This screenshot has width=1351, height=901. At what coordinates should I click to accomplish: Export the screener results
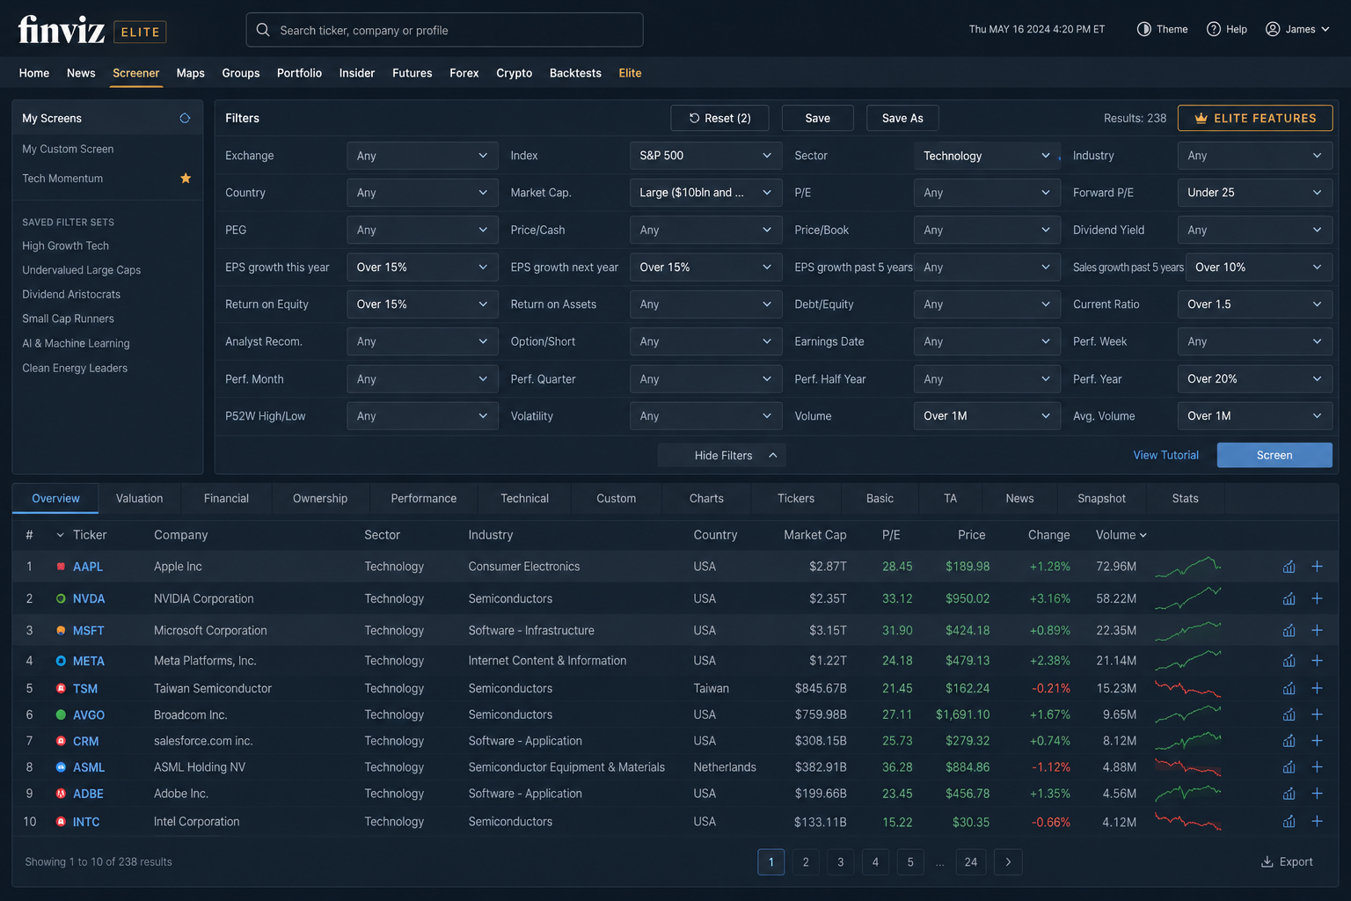pyautogui.click(x=1287, y=862)
